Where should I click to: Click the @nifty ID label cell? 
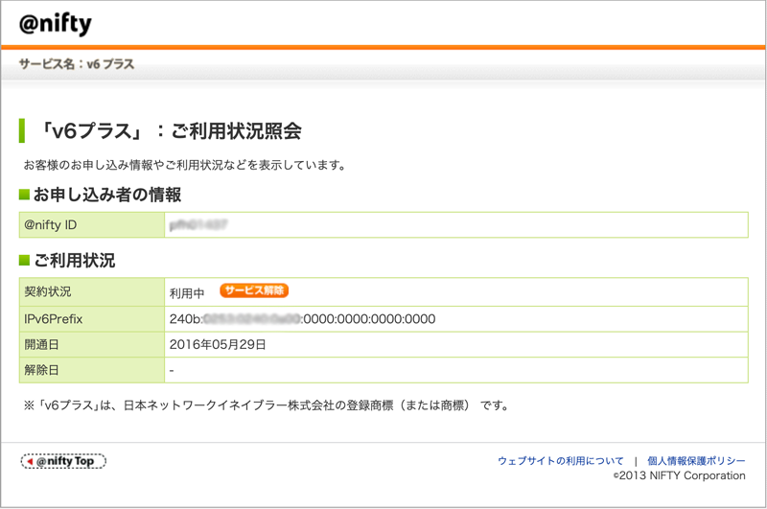coord(92,225)
